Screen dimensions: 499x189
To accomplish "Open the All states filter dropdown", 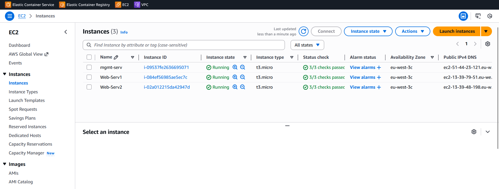I will (x=307, y=45).
